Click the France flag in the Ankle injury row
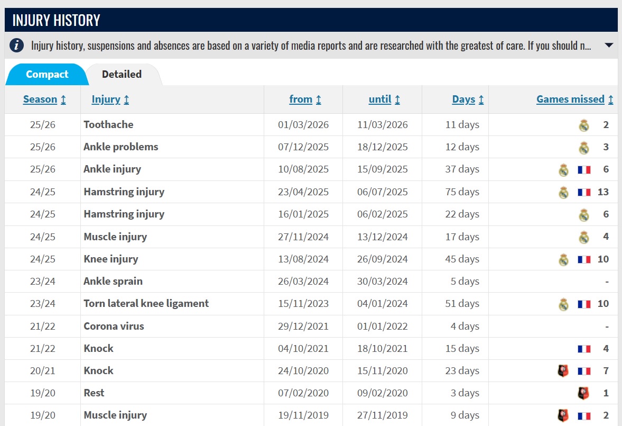The image size is (622, 426). [584, 170]
